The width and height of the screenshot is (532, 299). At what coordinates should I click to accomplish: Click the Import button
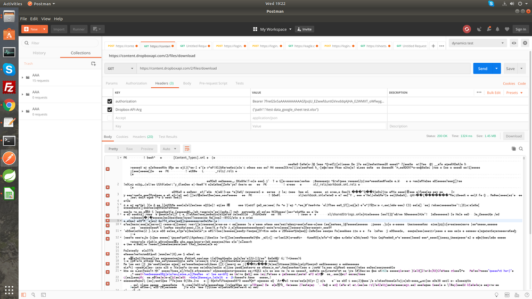(59, 29)
